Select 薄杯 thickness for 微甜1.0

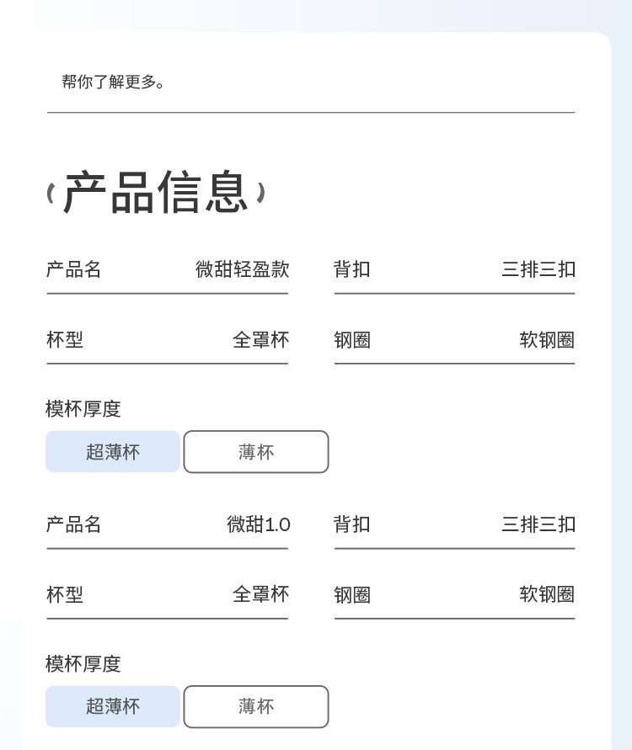coord(256,707)
